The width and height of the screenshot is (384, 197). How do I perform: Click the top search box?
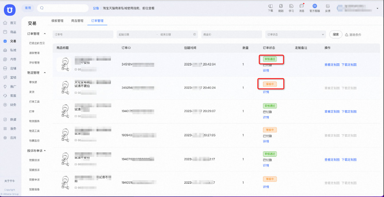point(63,8)
